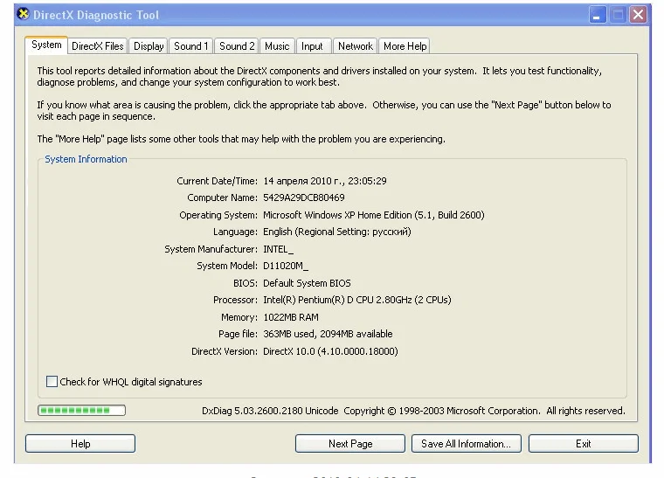Click DirectX 10.0 version value
This screenshot has width=664, height=478.
coord(330,351)
